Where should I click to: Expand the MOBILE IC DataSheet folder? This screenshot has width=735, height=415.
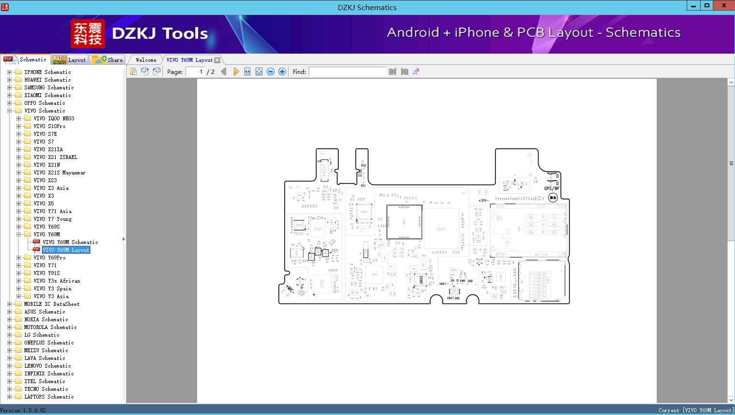(x=9, y=304)
